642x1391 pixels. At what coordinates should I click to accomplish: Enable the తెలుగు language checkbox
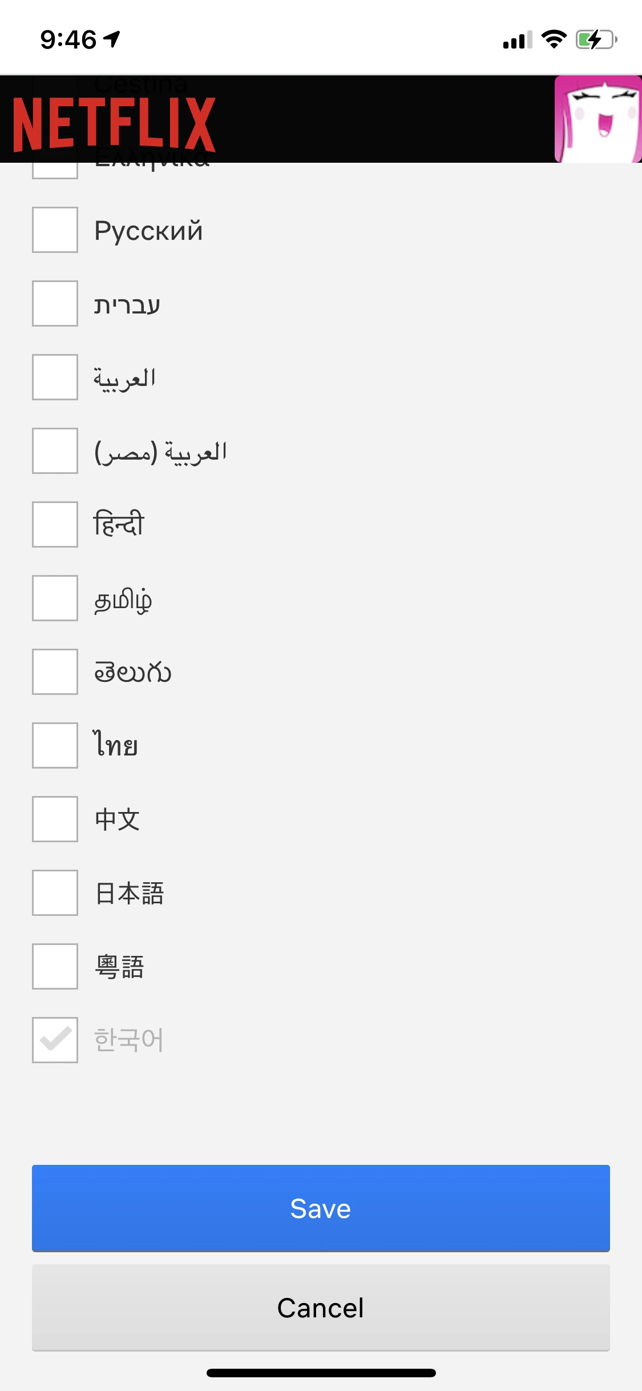[x=55, y=673]
